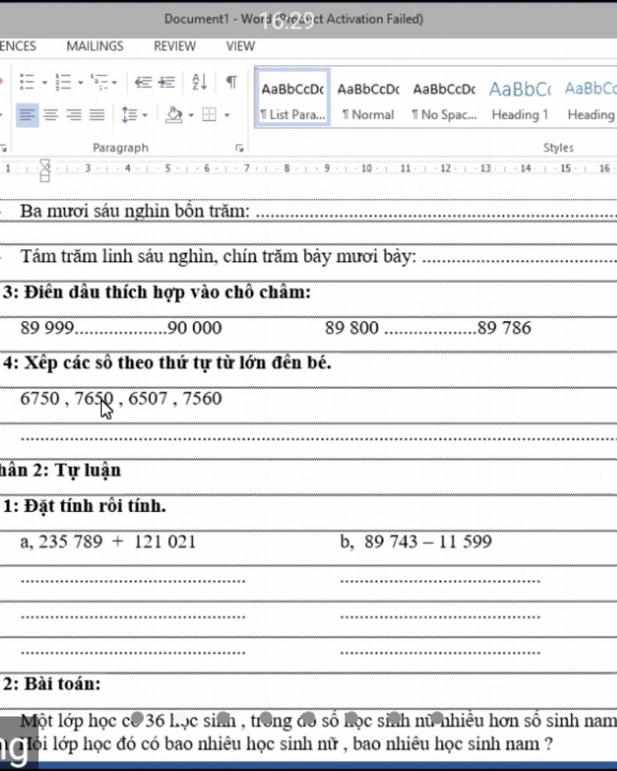The width and height of the screenshot is (617, 771).
Task: Toggle show paragraph marks pilcrow
Action: pos(231,81)
